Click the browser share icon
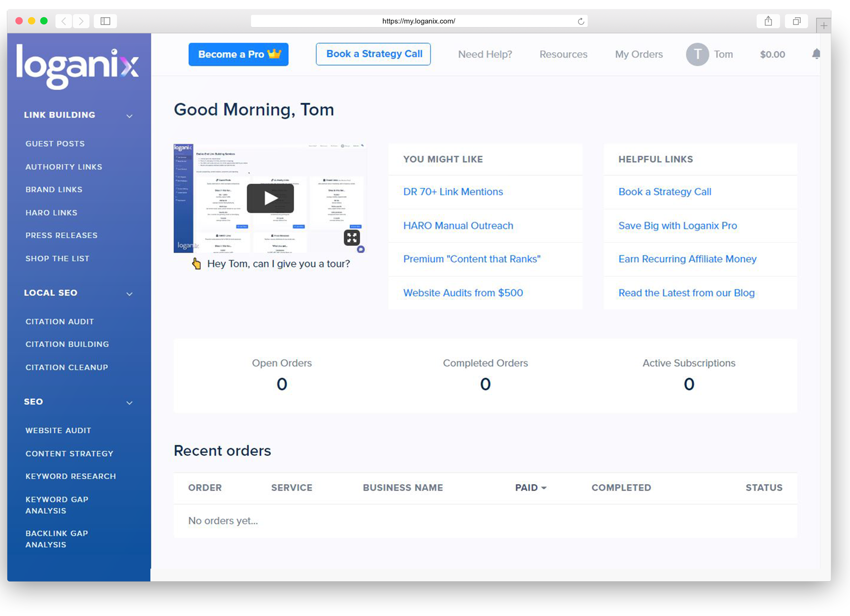 click(768, 21)
